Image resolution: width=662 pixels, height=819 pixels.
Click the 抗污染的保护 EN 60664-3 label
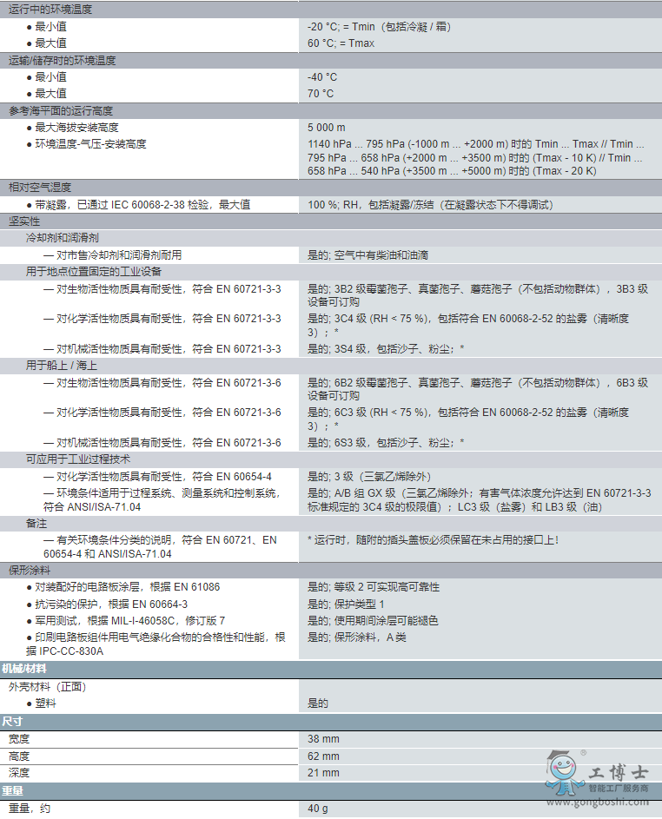pos(111,604)
